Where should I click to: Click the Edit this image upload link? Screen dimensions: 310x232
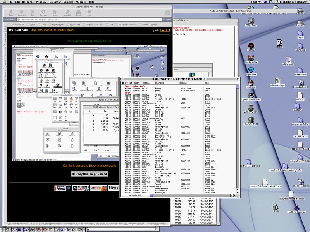pos(76,165)
